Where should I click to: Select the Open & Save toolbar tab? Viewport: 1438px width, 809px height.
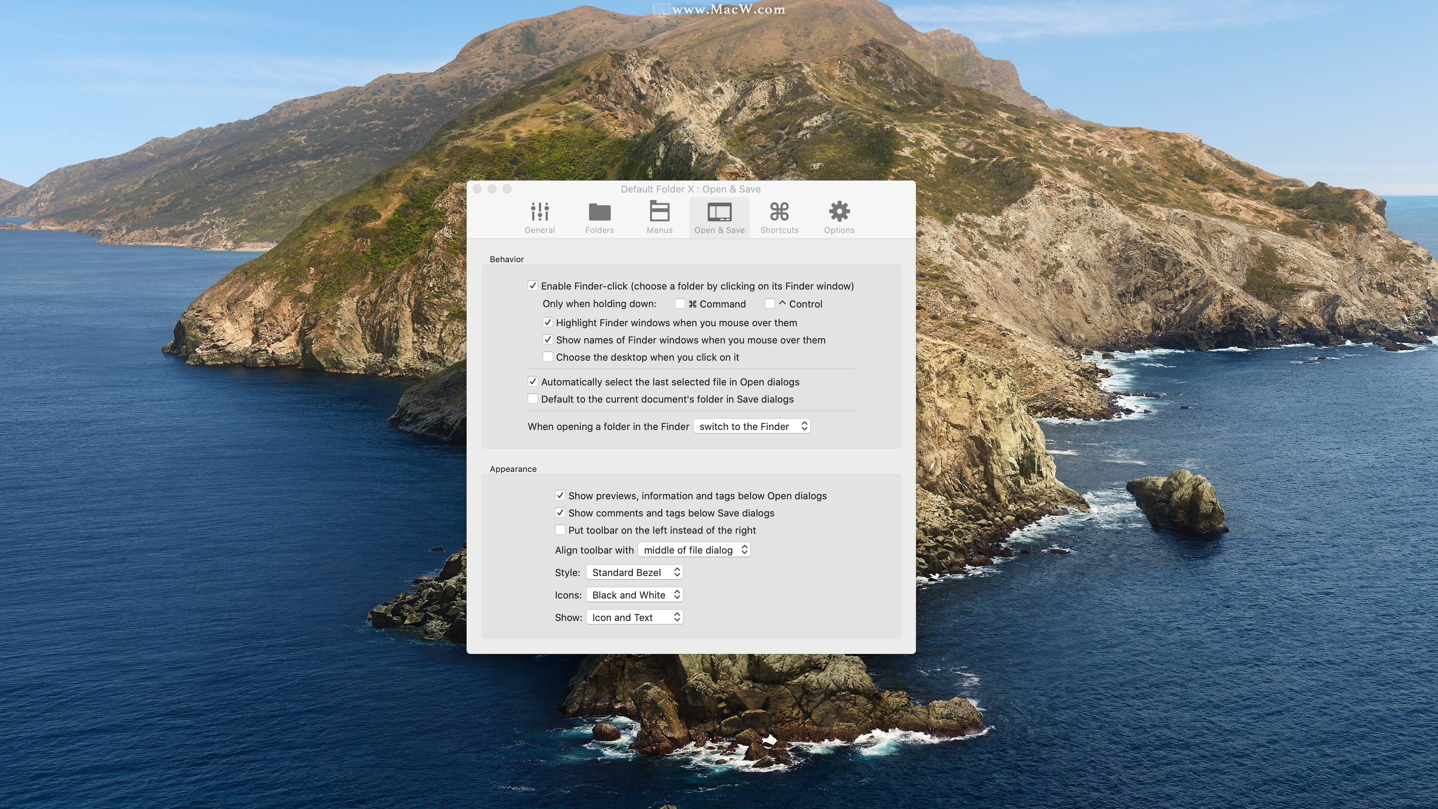(x=719, y=217)
